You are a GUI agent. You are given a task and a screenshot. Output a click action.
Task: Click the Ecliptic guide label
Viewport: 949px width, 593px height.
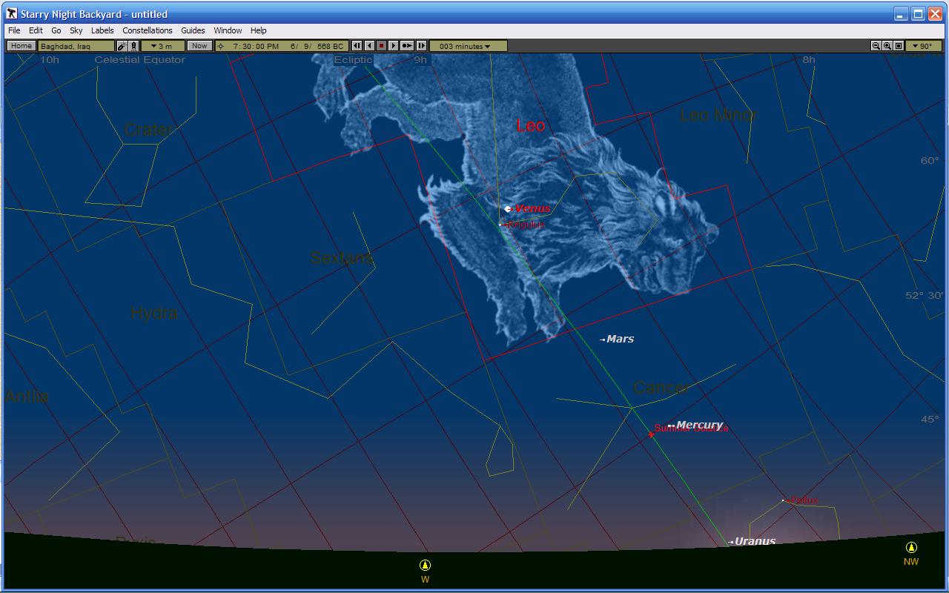pyautogui.click(x=353, y=60)
